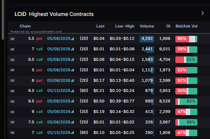The image size is (210, 139).
Task: Open the 05/08/2026 date link for 6.5 put
Action: (59, 101)
